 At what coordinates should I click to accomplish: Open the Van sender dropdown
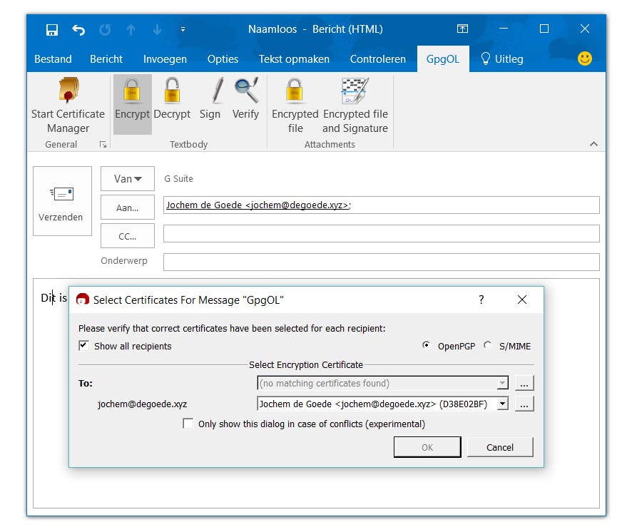pyautogui.click(x=128, y=178)
